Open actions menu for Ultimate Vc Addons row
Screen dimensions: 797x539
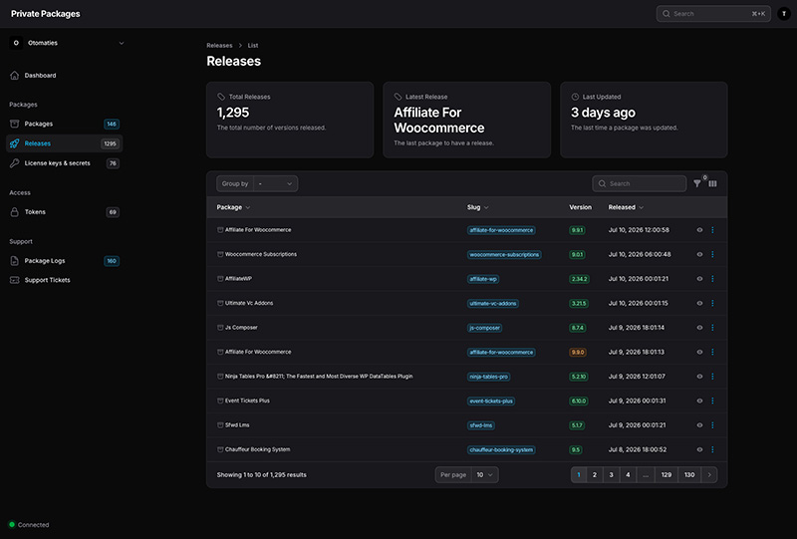[x=712, y=303]
